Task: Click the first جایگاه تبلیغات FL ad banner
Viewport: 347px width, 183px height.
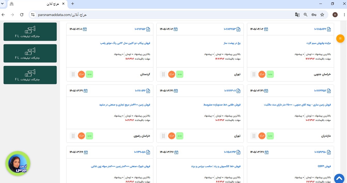Action: click(30, 32)
